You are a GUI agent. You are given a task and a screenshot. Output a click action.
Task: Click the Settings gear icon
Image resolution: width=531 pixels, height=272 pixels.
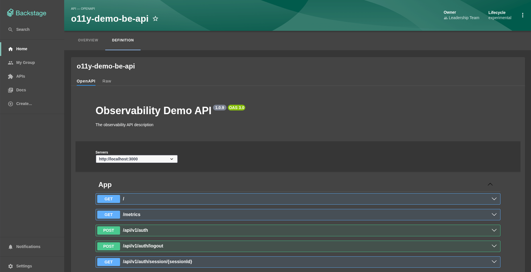point(11,266)
